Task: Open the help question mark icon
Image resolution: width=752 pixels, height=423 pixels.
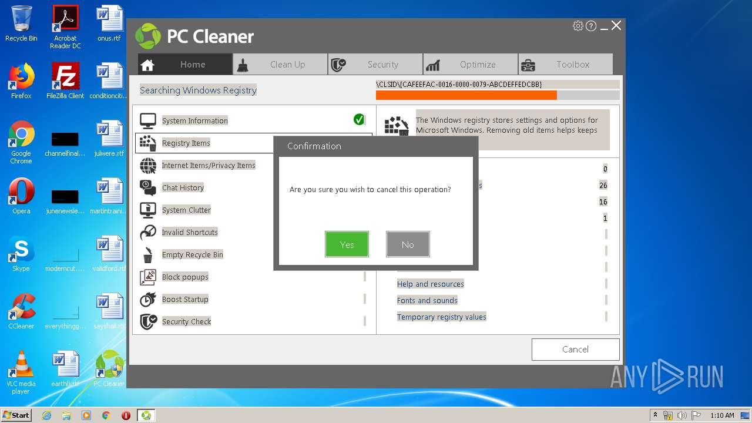Action: click(591, 26)
